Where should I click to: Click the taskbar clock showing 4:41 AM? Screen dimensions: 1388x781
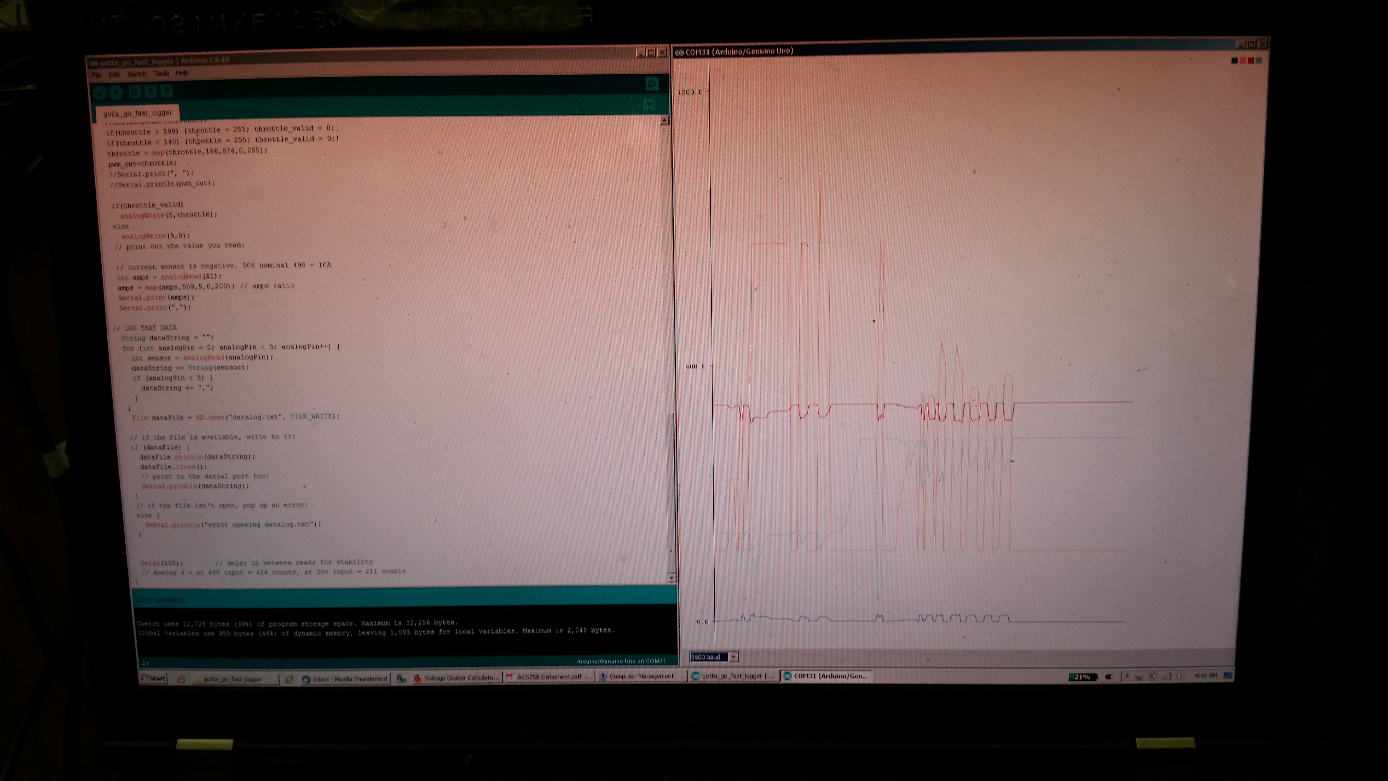[x=1205, y=675]
